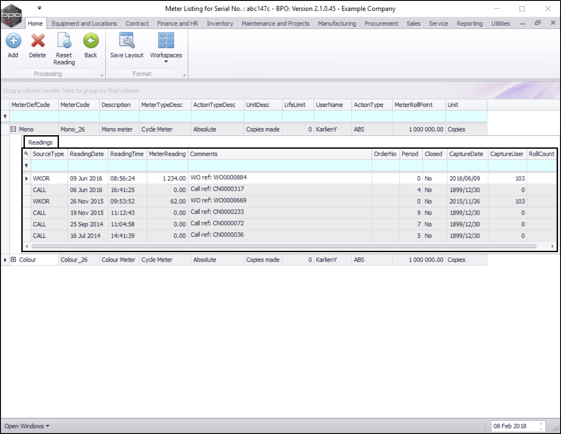
Task: Sort readings by CaptureDate column header
Action: [x=468, y=154]
